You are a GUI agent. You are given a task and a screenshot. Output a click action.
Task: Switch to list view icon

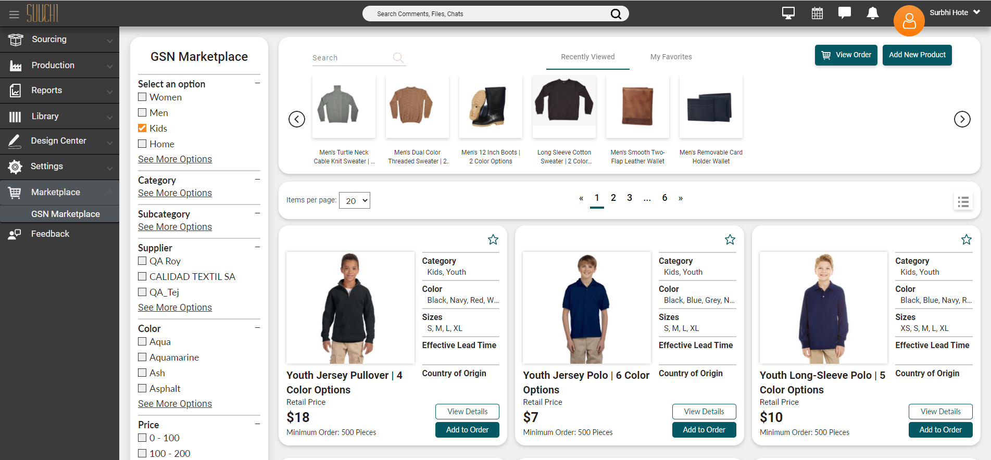tap(963, 201)
